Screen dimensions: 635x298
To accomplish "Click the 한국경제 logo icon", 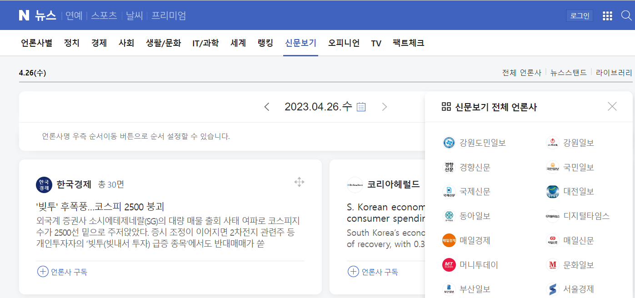I will tap(44, 184).
